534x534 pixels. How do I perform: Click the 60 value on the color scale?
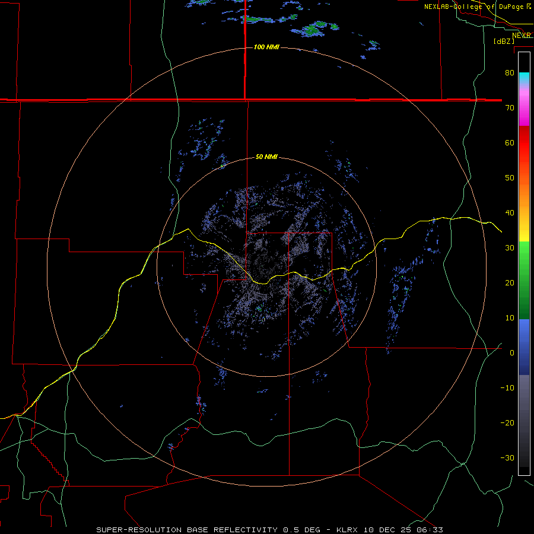click(510, 142)
